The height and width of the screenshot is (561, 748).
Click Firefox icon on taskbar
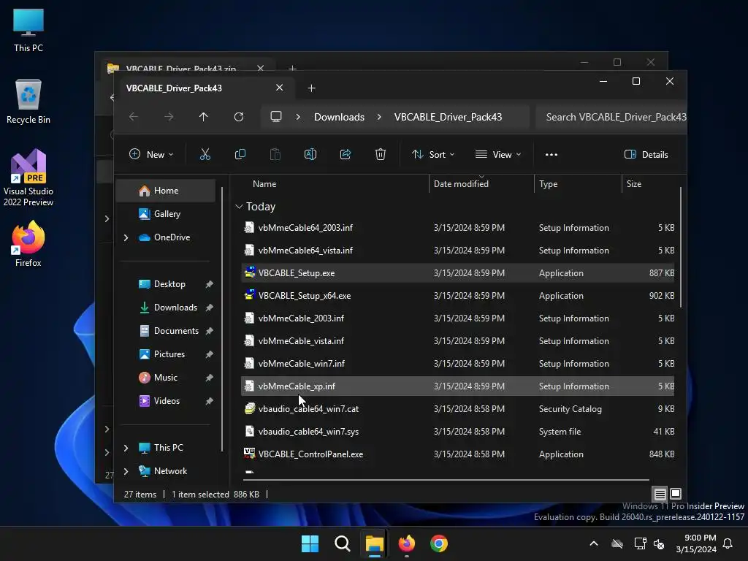pos(406,543)
